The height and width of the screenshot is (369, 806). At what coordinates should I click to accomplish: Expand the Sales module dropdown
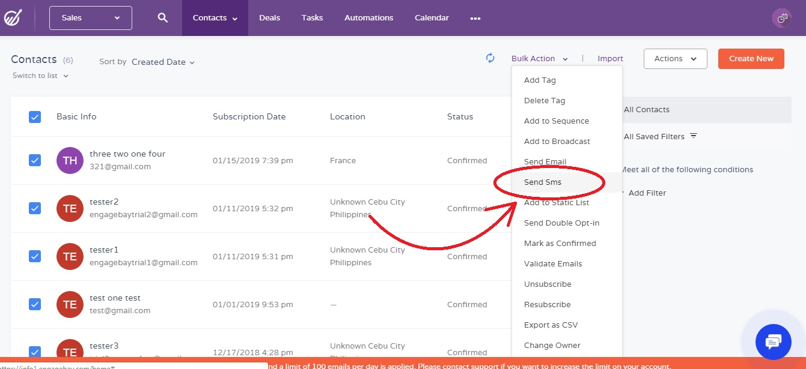(91, 18)
